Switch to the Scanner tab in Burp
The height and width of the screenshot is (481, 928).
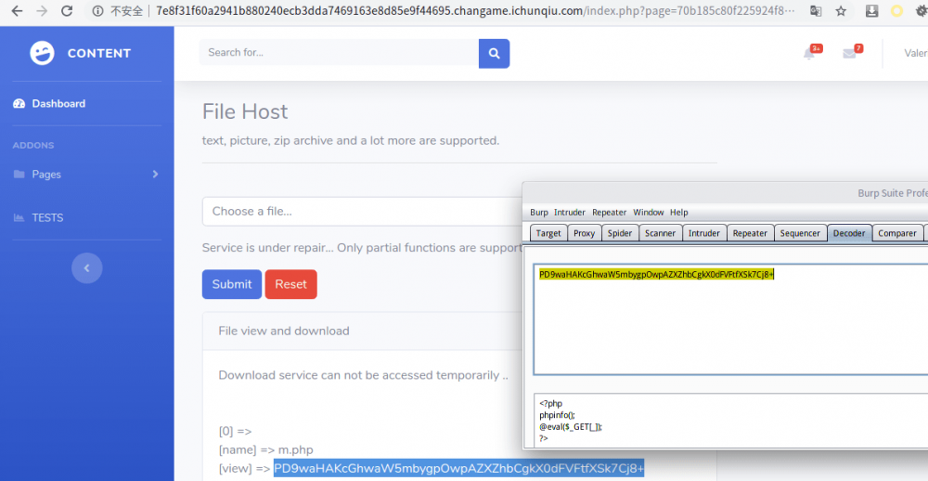point(661,233)
